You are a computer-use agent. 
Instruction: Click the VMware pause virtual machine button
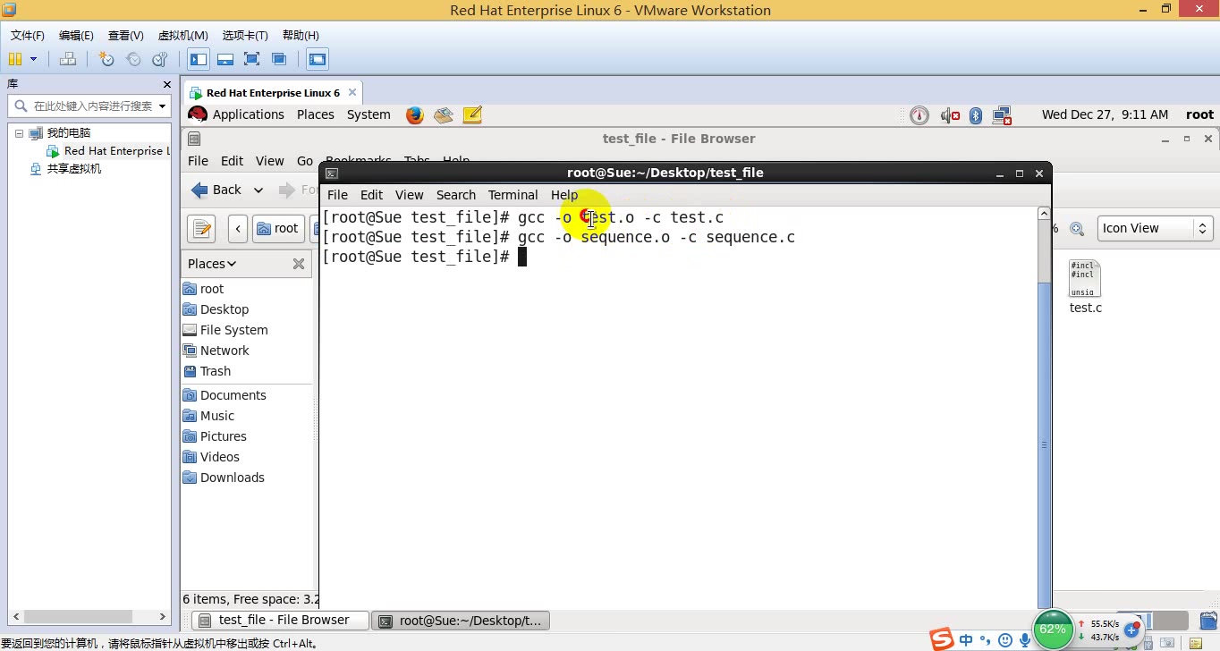click(x=15, y=59)
